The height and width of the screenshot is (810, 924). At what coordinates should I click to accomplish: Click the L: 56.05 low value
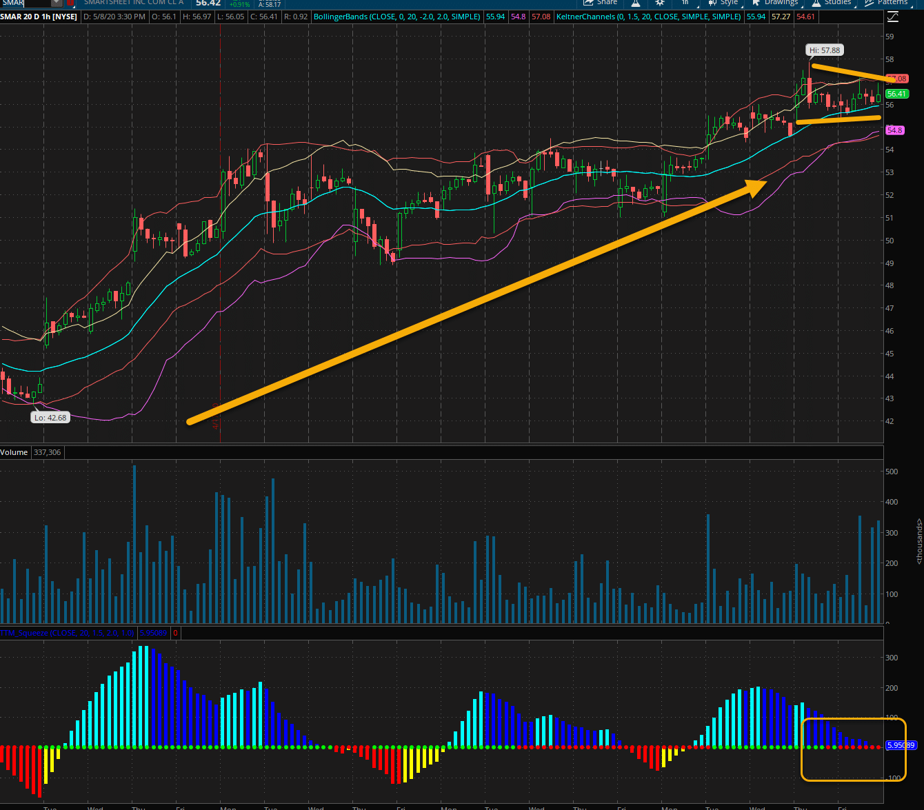[230, 17]
